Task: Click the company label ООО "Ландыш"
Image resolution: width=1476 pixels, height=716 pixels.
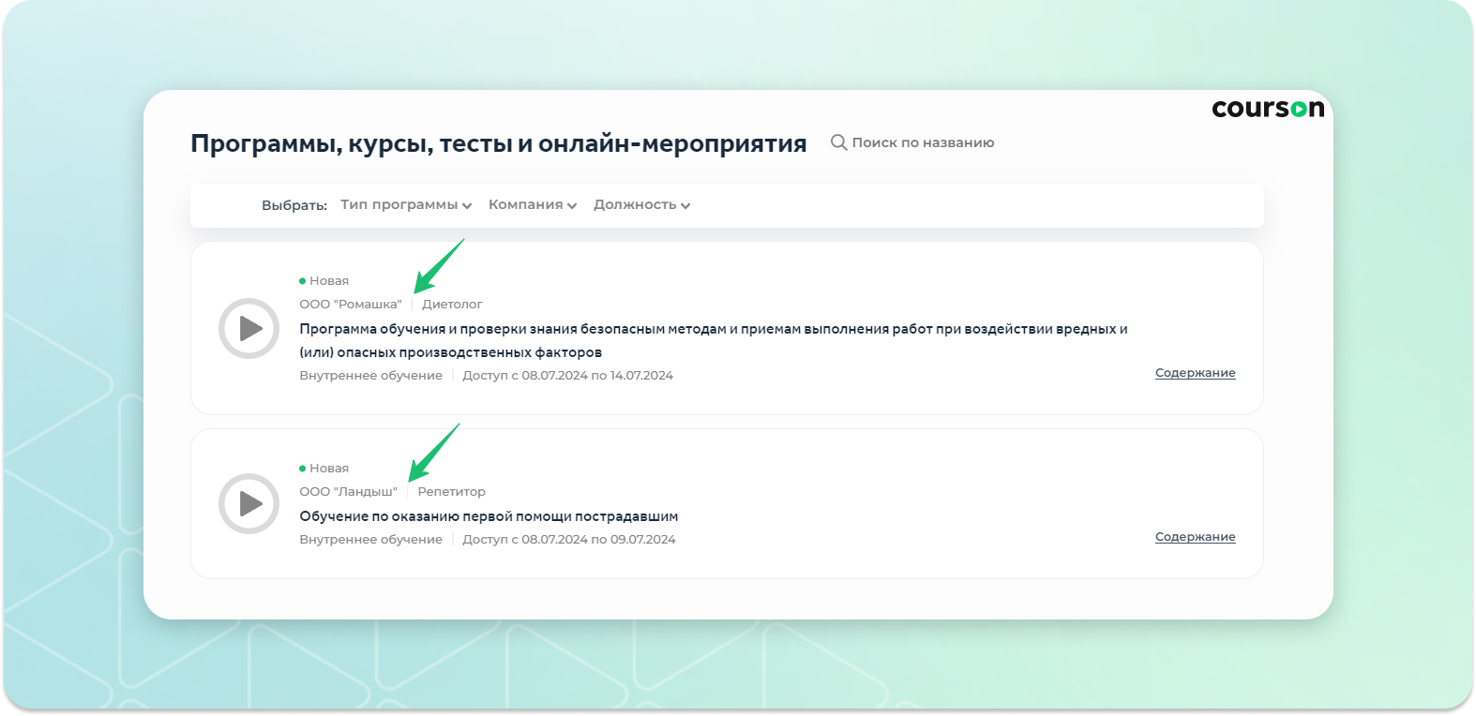Action: pos(348,492)
